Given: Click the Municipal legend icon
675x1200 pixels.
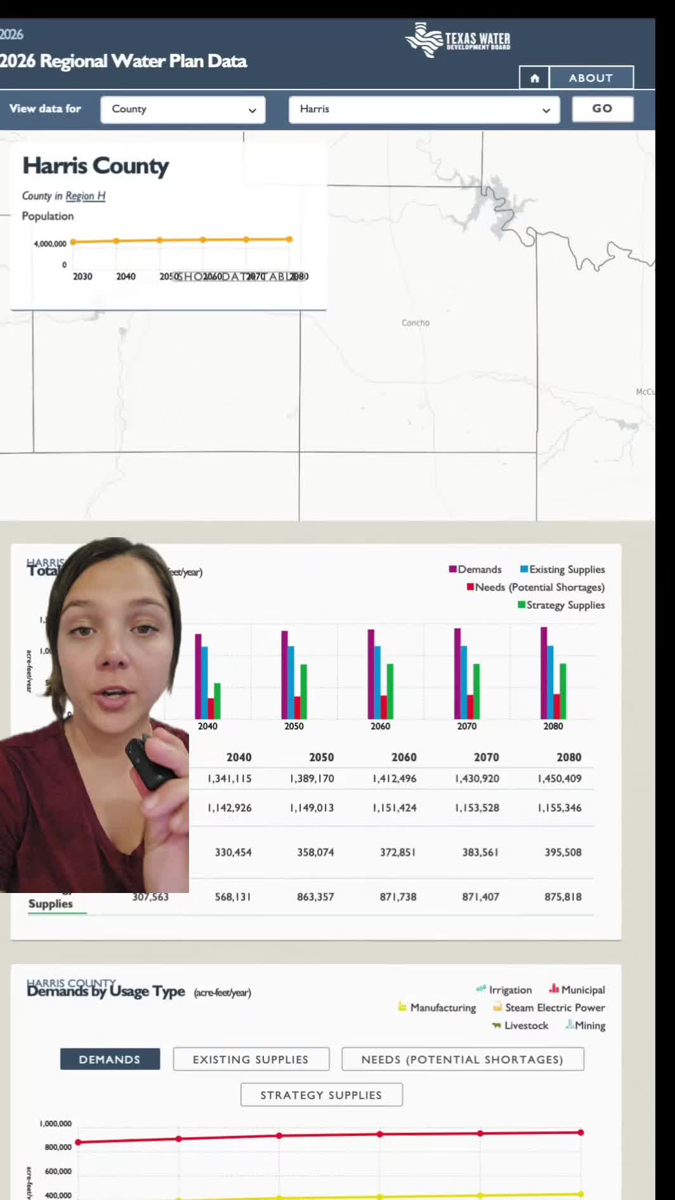Looking at the screenshot, I should [554, 989].
